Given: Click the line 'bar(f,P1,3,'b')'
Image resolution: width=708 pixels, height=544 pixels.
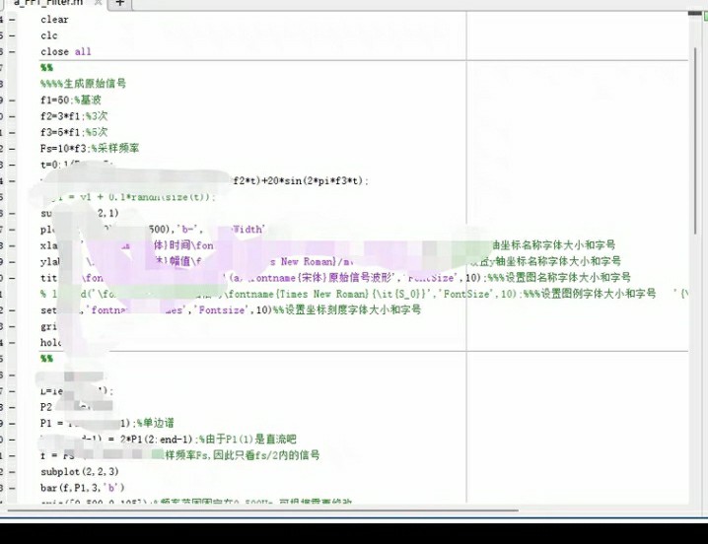Looking at the screenshot, I should 83,488.
